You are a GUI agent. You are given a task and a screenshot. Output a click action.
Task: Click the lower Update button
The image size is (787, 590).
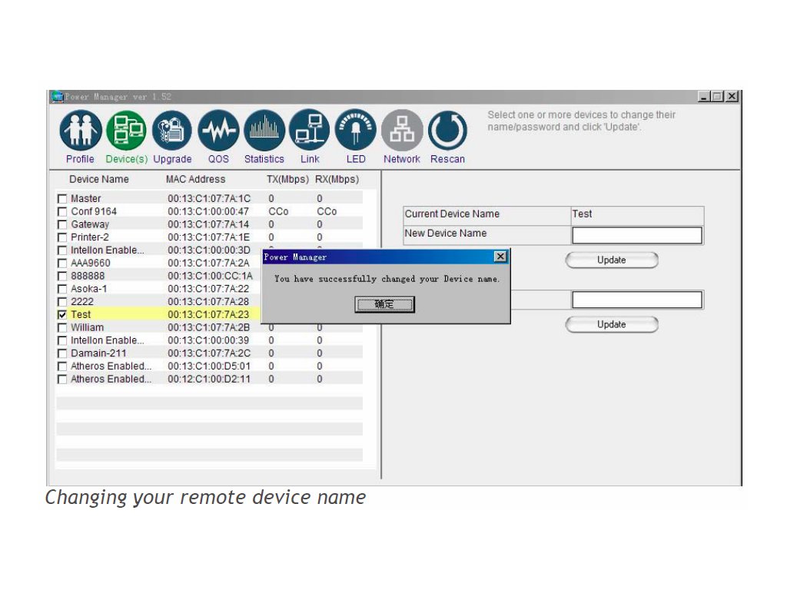(612, 325)
